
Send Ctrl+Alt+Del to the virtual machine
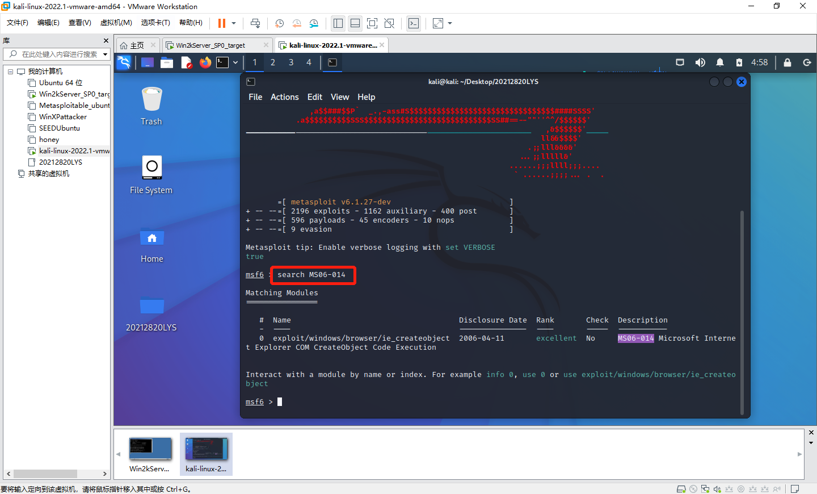click(x=255, y=23)
